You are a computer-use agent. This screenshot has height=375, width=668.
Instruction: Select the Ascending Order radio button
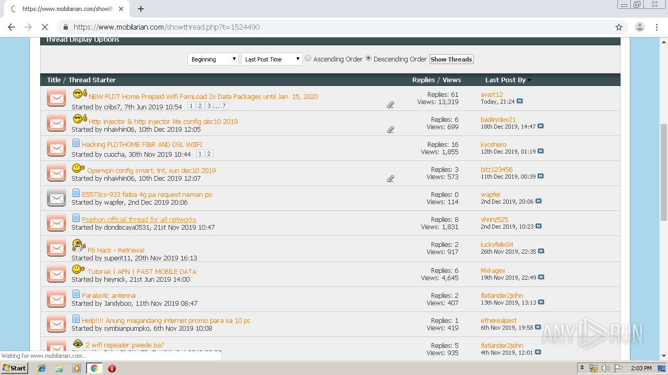coord(308,58)
